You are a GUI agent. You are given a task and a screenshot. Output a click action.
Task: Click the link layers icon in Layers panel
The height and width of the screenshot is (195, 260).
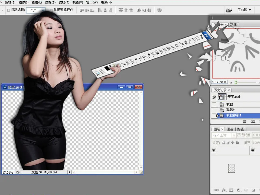[216, 190]
